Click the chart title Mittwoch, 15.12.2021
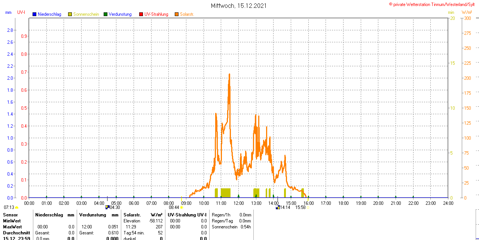The height and width of the screenshot is (240, 479). coord(239,6)
